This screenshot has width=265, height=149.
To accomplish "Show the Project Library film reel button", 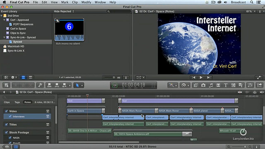I will (x=7, y=147).
